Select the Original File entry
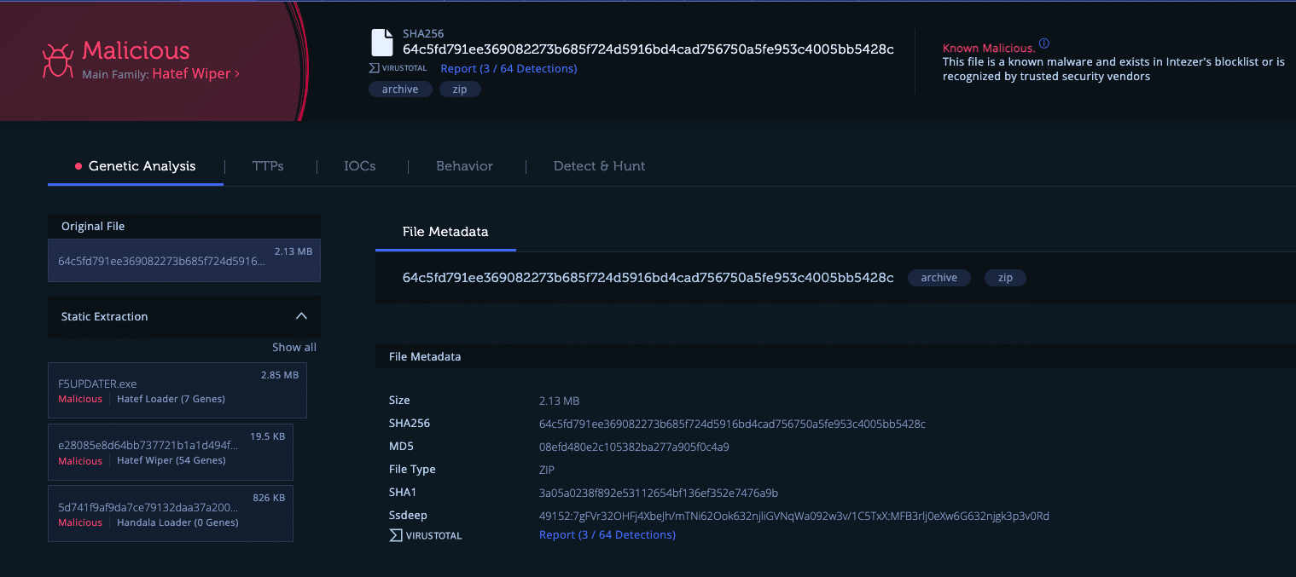1296x577 pixels. click(x=183, y=261)
